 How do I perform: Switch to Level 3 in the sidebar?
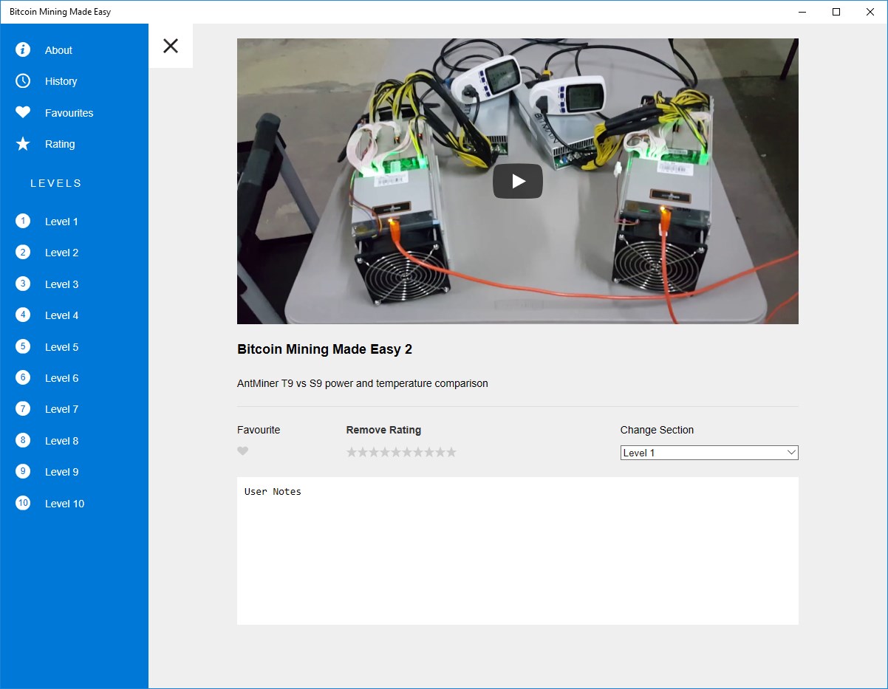62,284
